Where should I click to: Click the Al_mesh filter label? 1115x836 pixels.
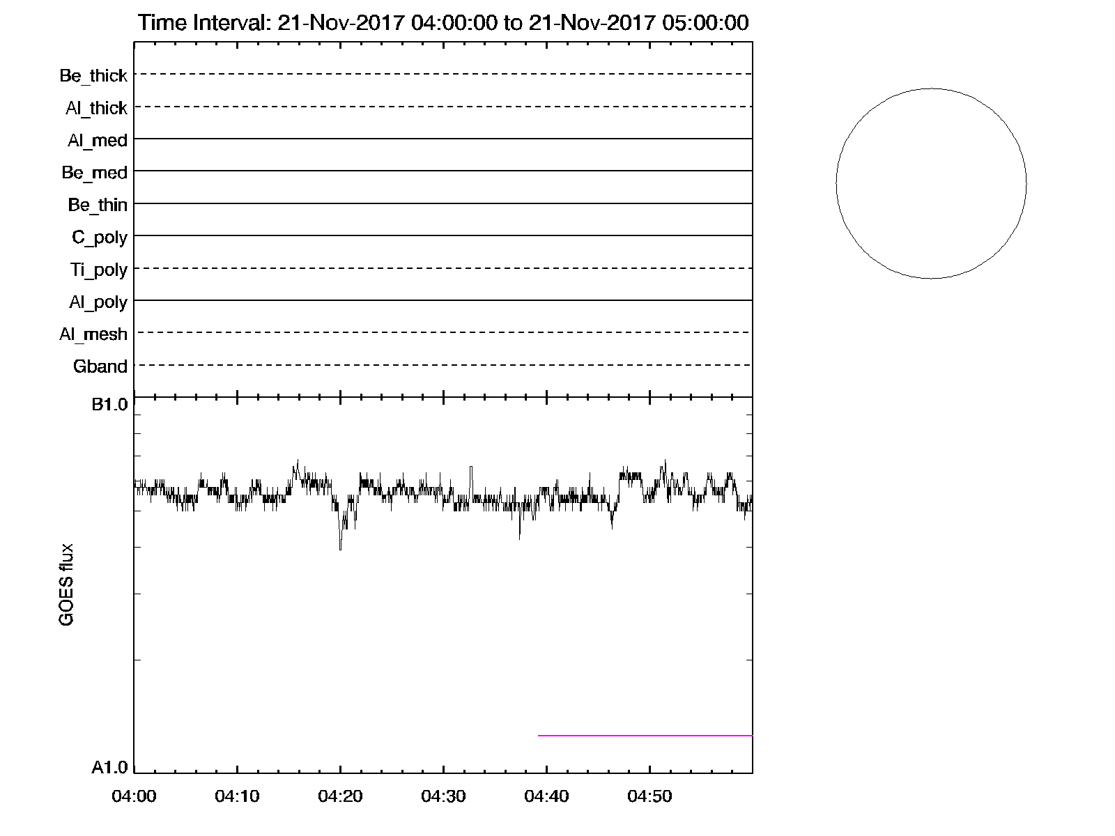[x=93, y=334]
